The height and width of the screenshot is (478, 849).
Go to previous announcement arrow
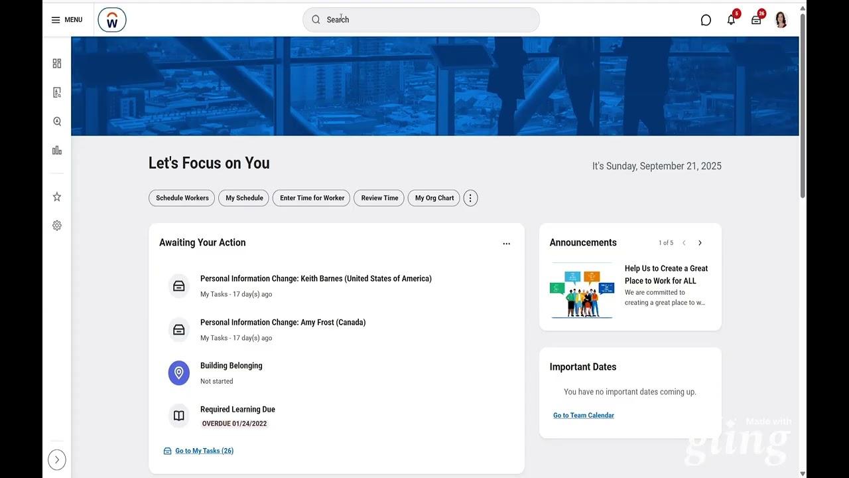pyautogui.click(x=684, y=243)
